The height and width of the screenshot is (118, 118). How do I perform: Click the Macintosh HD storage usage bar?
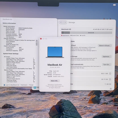click(87, 33)
